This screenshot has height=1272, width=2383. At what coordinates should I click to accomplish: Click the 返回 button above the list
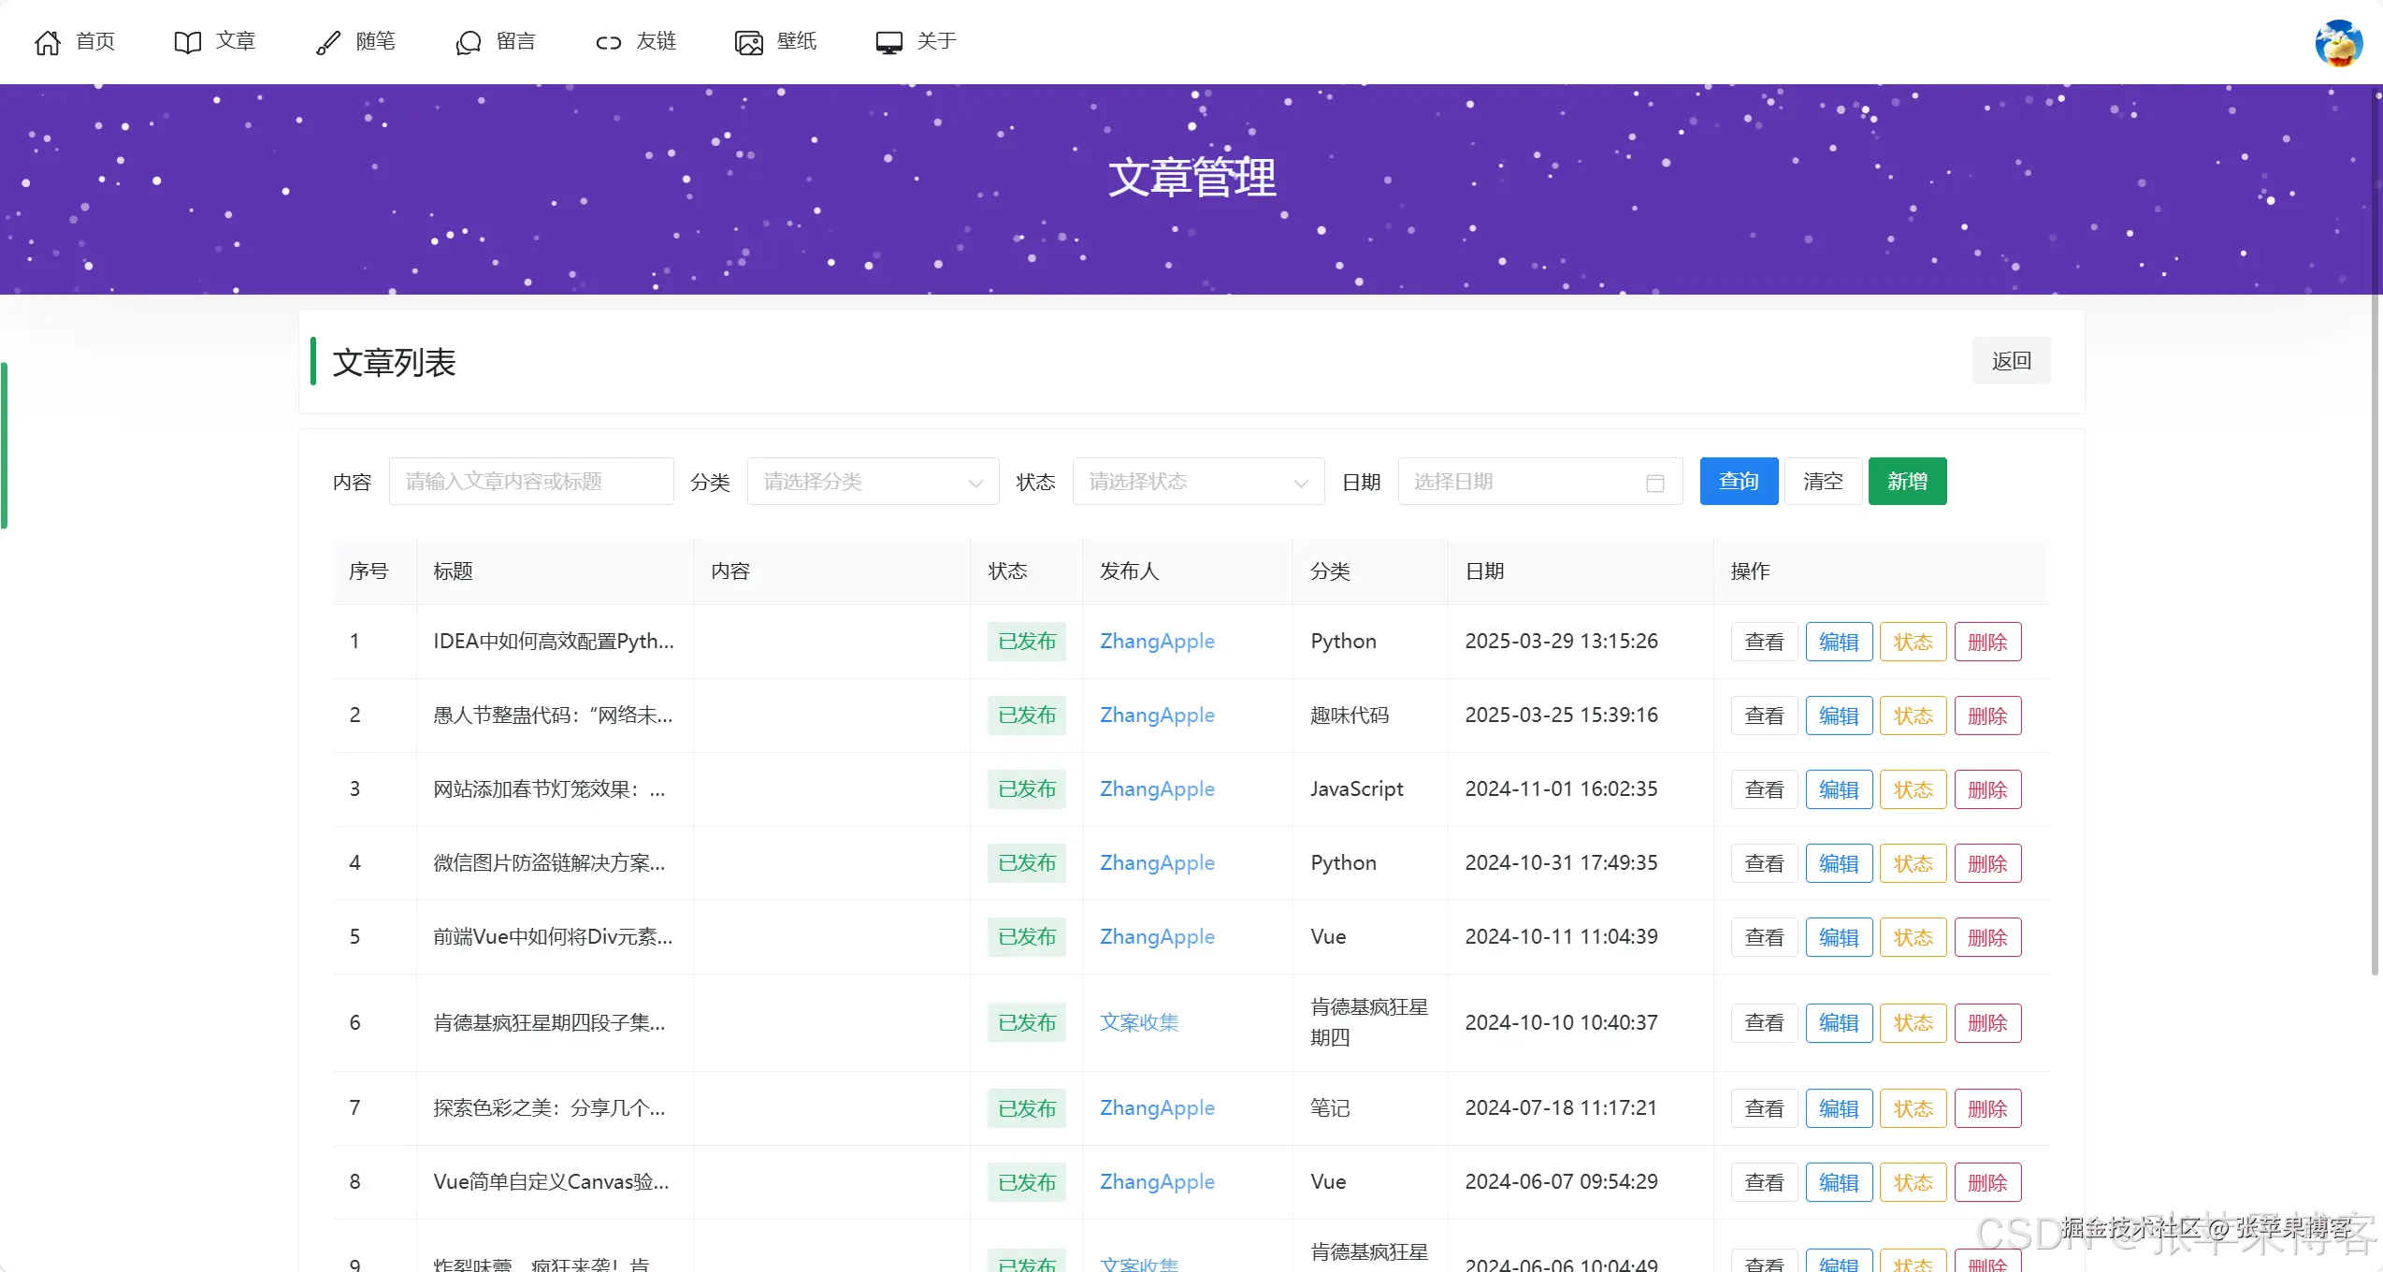point(2011,361)
